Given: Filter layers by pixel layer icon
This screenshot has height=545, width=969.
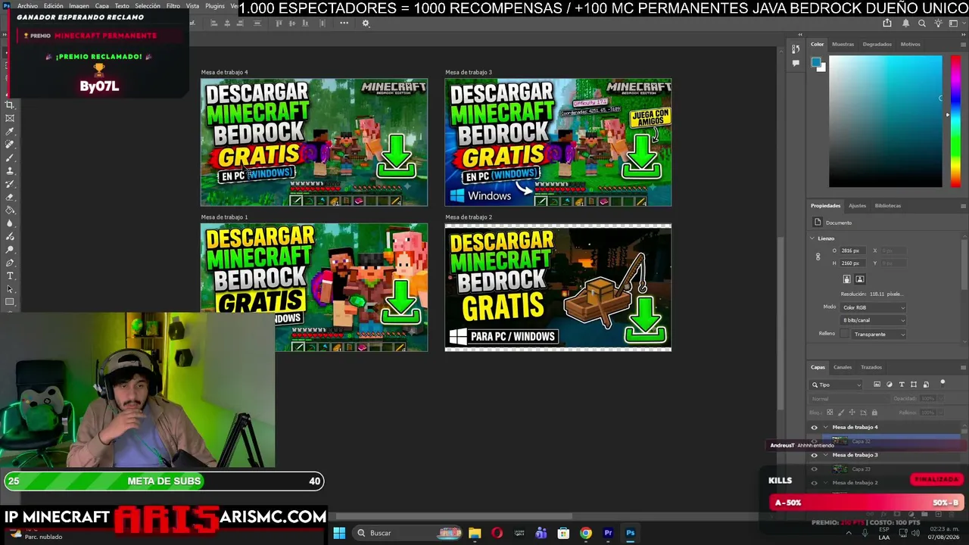Looking at the screenshot, I should pos(877,385).
